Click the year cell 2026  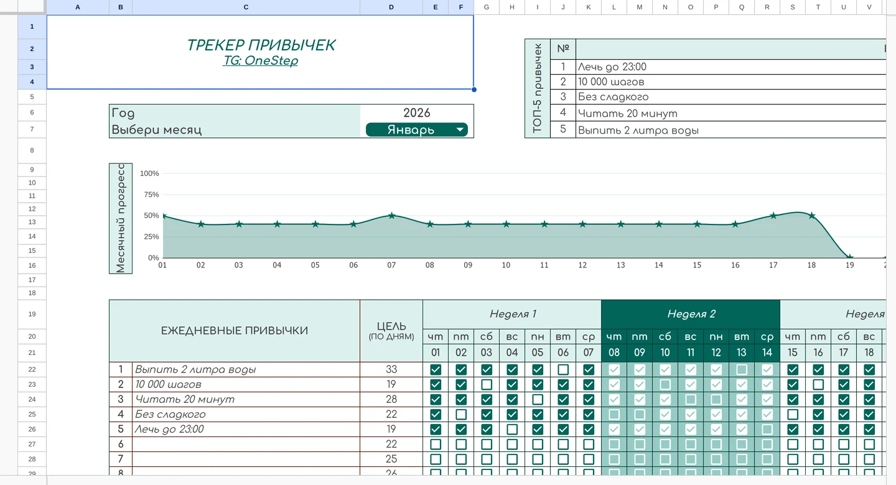[417, 113]
